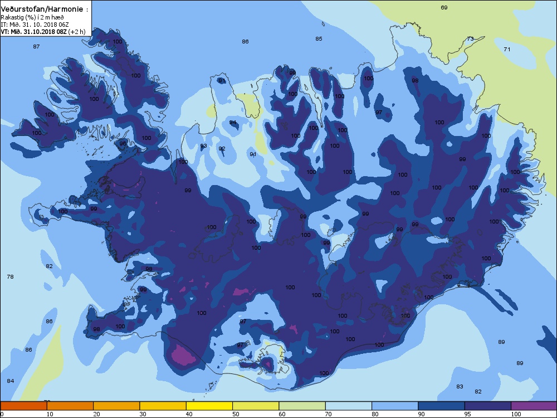Click the humidity value 93 on the map

(203, 146)
